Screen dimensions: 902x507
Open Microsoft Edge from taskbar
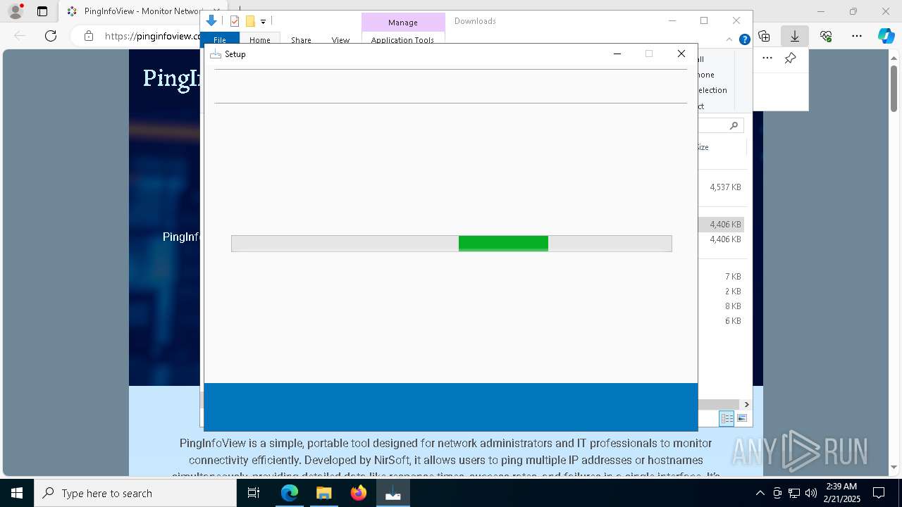tap(290, 493)
